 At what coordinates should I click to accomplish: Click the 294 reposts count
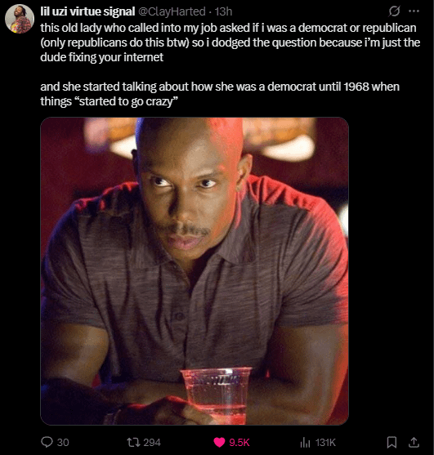pyautogui.click(x=152, y=443)
